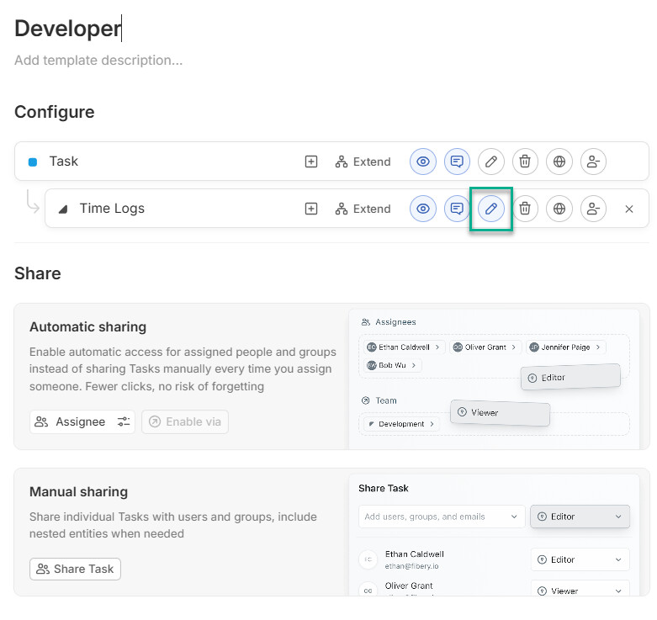Screen dimensions: 657x620
Task: Click the plus square icon beside Time Logs
Action: (x=311, y=209)
